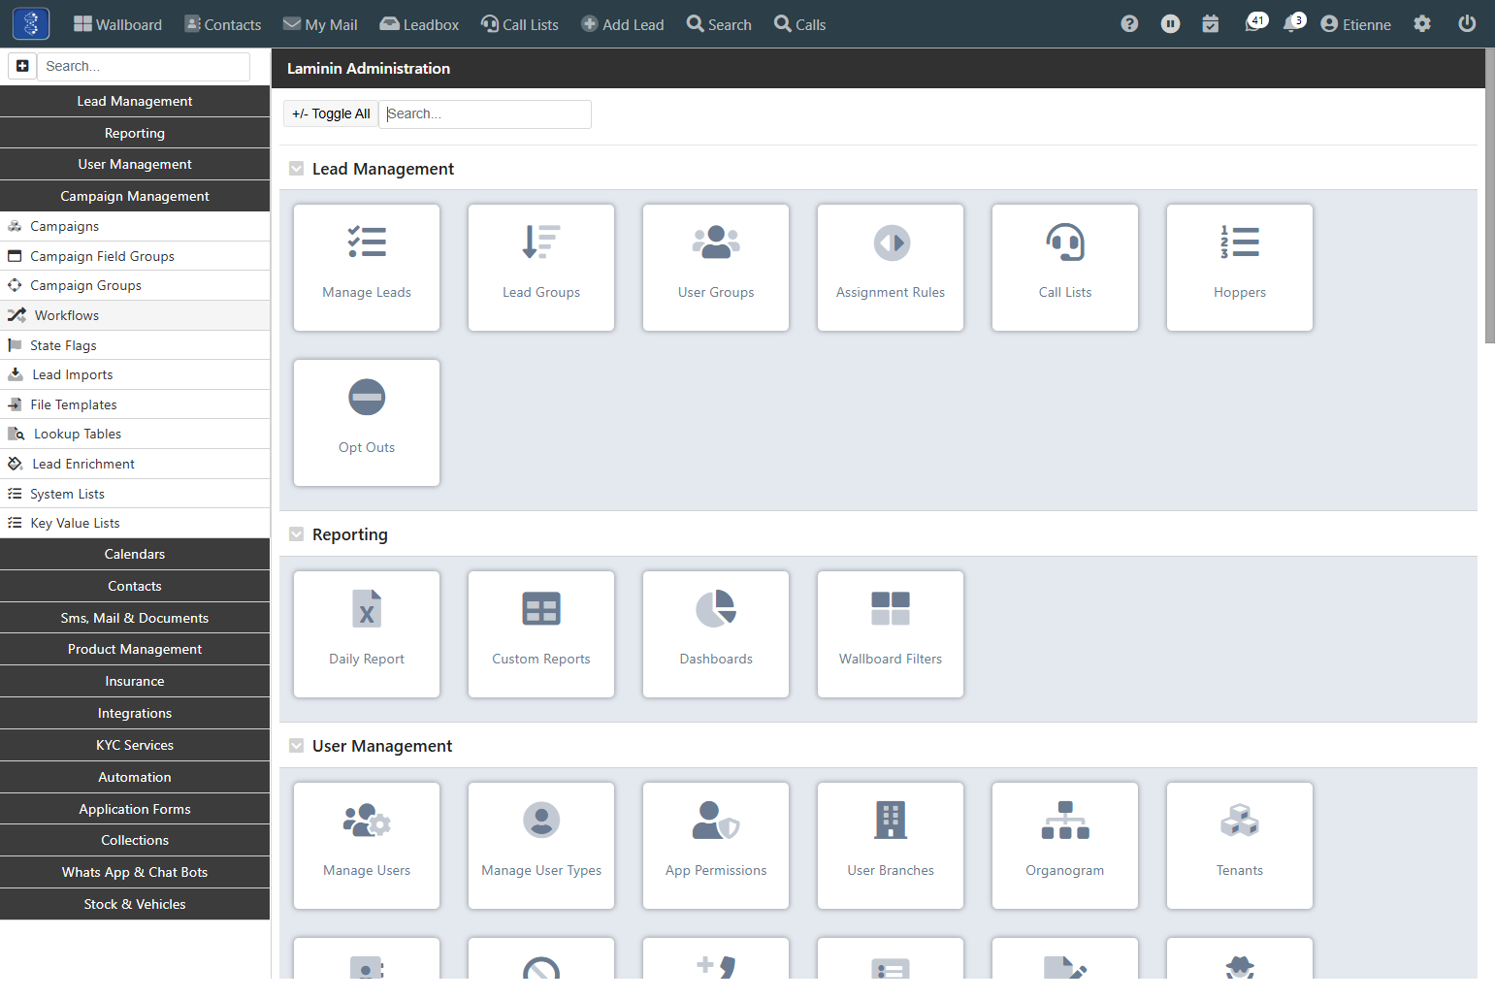The image size is (1495, 1000).
Task: Expand Calendars in the sidebar
Action: tap(135, 554)
